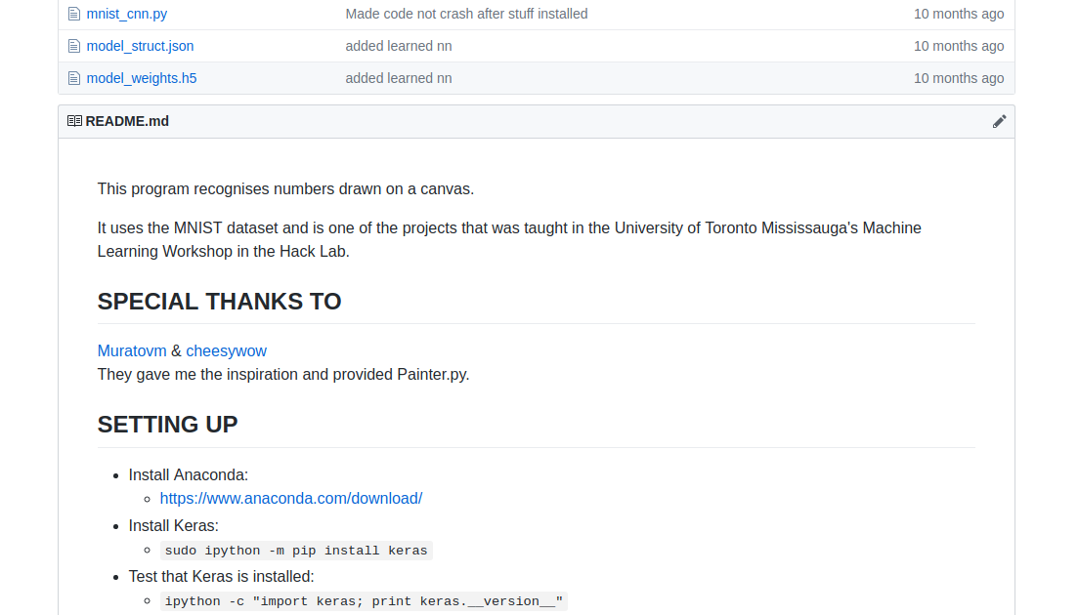This screenshot has width=1079, height=615.
Task: Click the file icon next to model_weights.h5
Action: coord(74,78)
